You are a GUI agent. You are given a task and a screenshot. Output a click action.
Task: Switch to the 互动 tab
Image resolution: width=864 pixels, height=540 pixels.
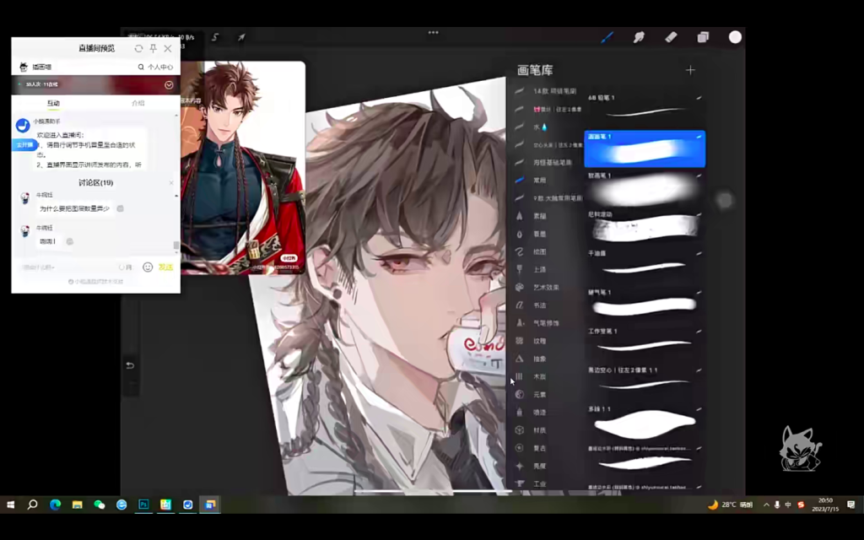53,103
